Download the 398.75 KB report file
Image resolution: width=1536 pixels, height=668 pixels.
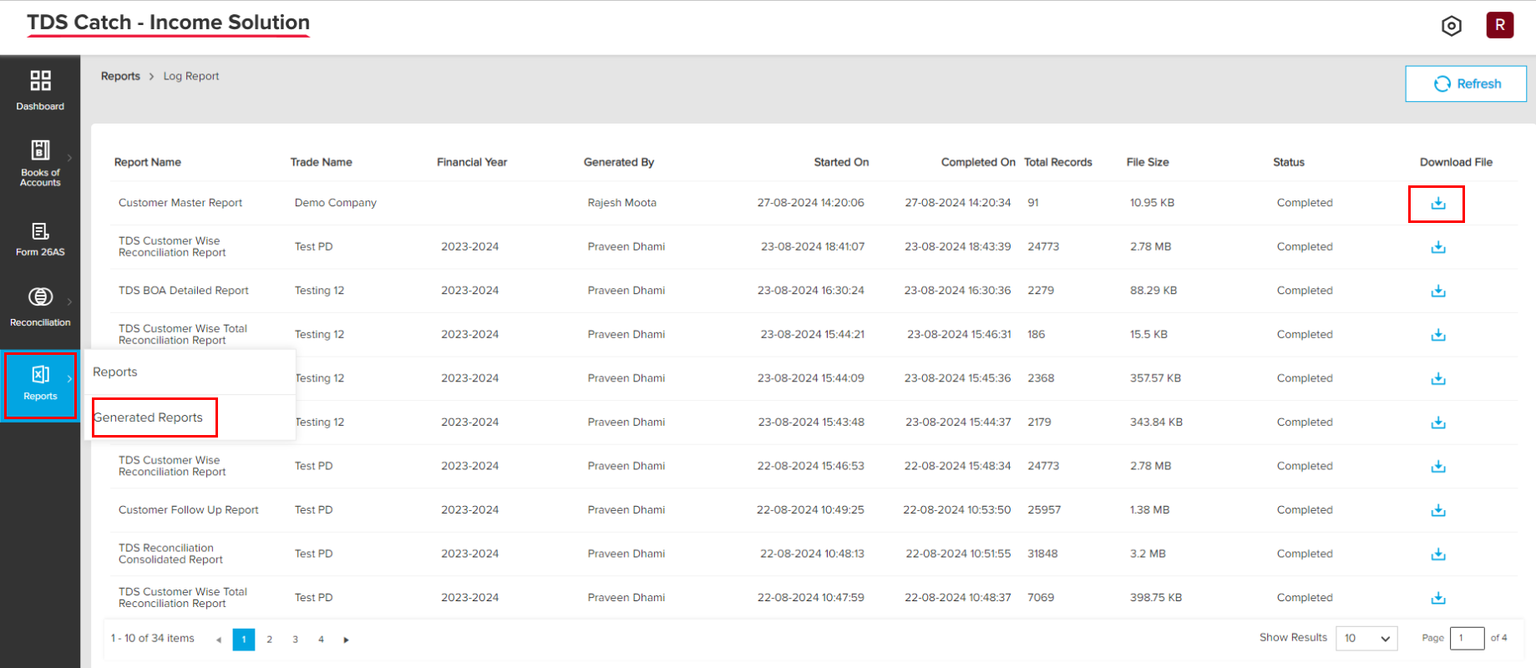click(x=1438, y=598)
